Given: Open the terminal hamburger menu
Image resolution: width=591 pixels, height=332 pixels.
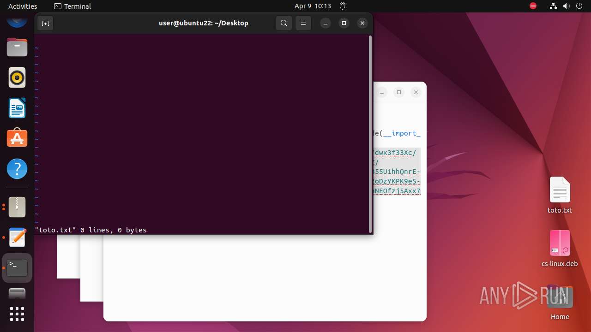Looking at the screenshot, I should [x=303, y=23].
